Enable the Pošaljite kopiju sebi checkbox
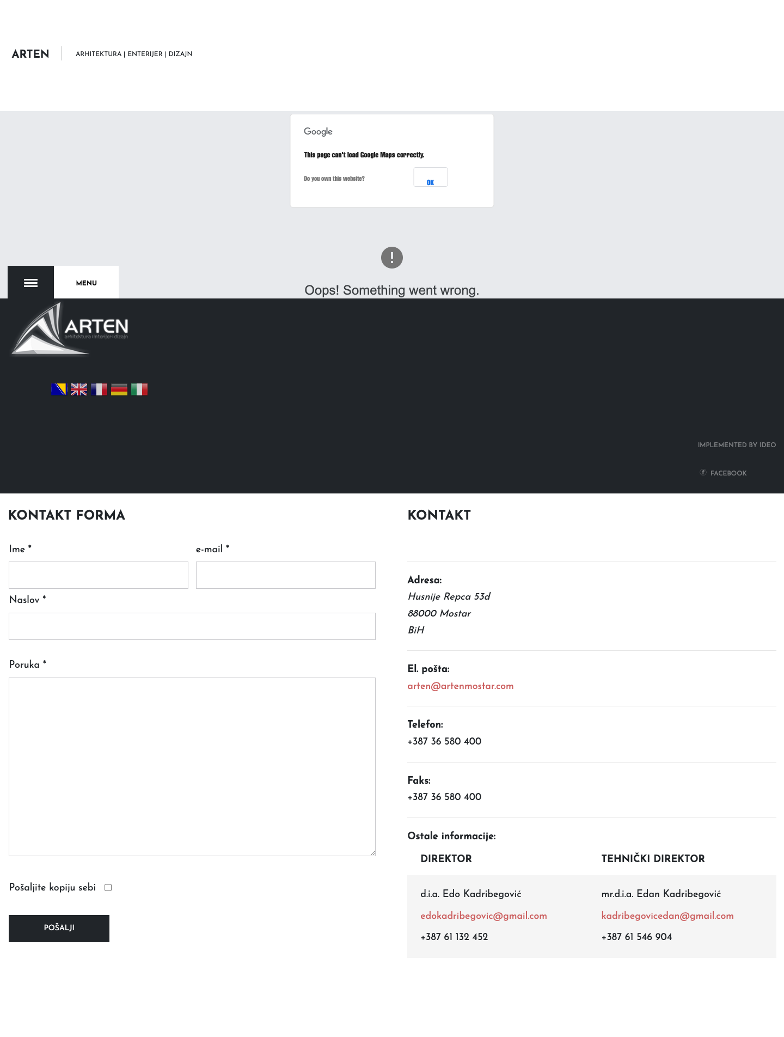This screenshot has width=784, height=1037. tap(108, 888)
